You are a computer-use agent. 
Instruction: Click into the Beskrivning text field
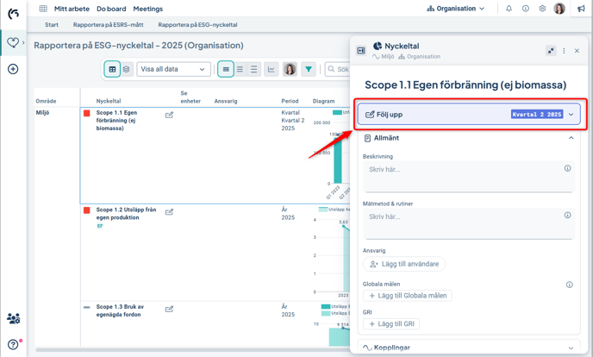[x=464, y=176]
